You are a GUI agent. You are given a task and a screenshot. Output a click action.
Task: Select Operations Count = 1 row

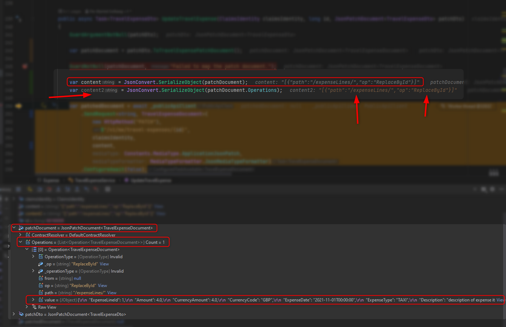tap(98, 242)
